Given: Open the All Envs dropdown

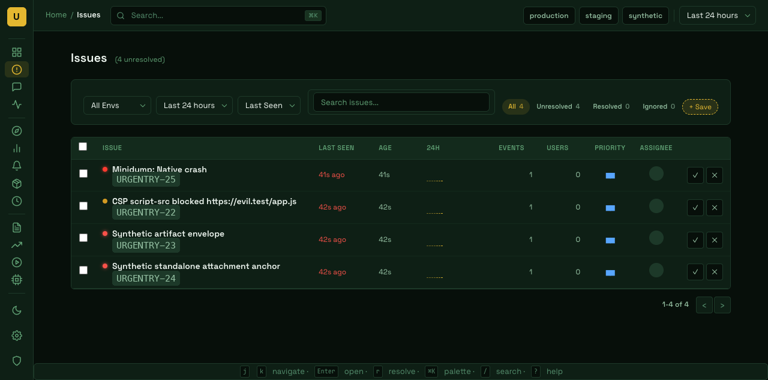Looking at the screenshot, I should 117,105.
